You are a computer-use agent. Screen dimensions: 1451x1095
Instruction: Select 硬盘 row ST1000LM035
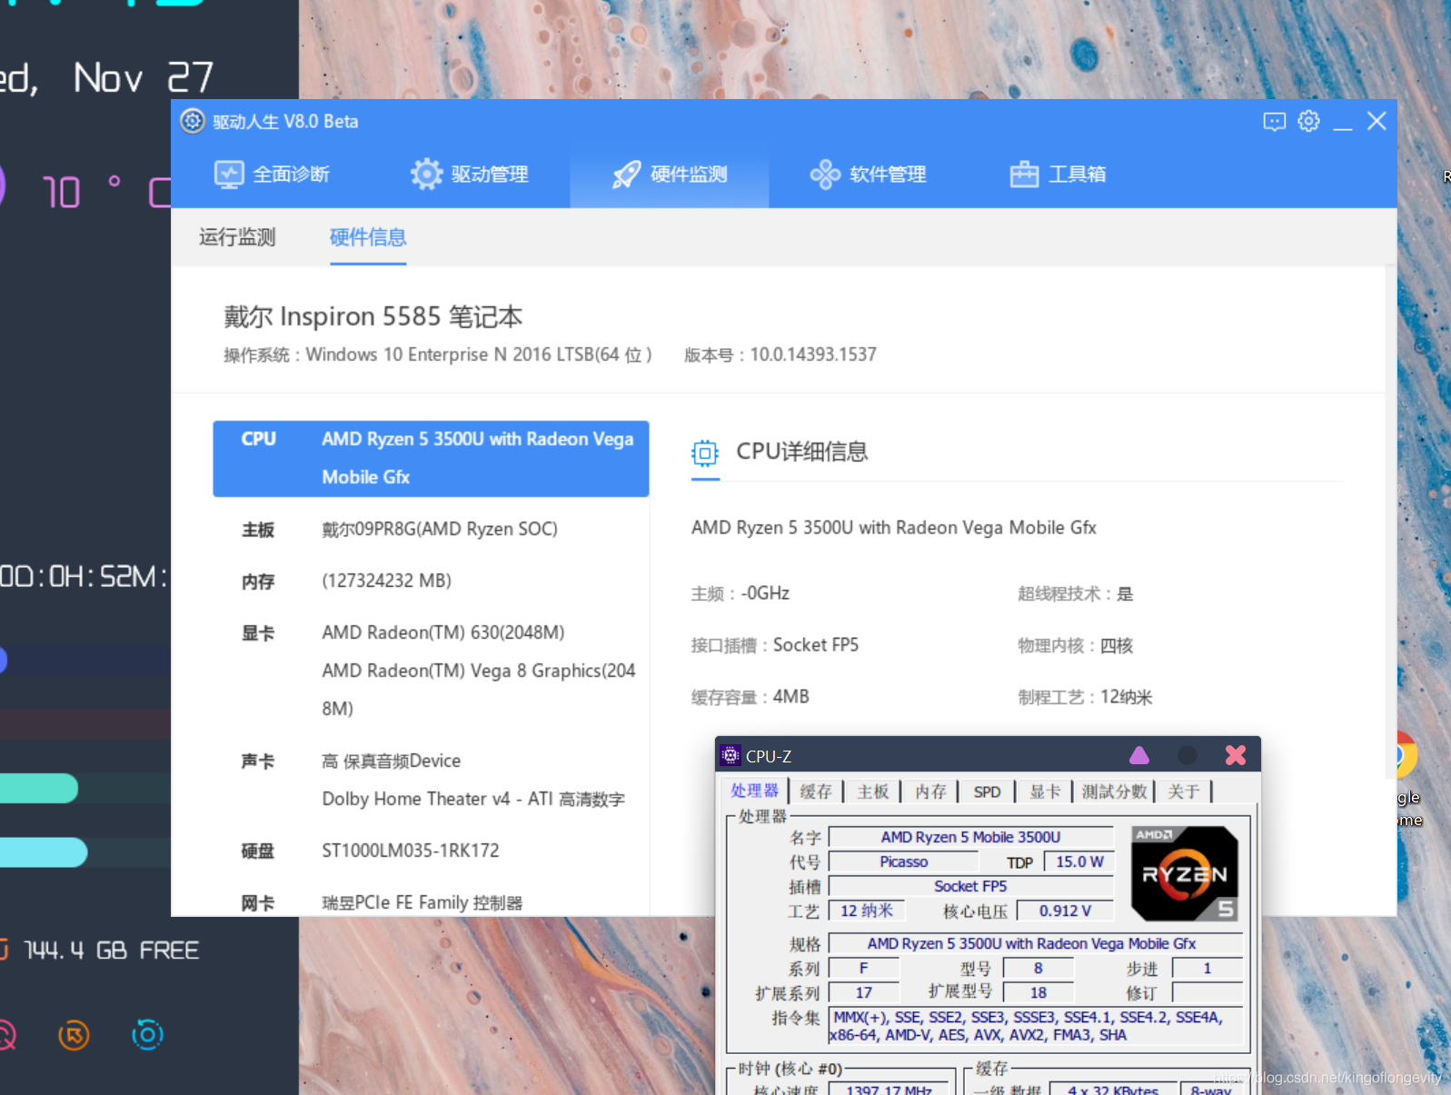click(431, 851)
